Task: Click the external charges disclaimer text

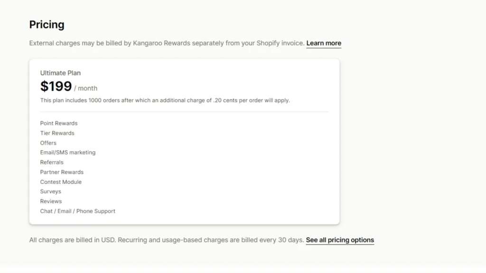Action: pyautogui.click(x=166, y=43)
